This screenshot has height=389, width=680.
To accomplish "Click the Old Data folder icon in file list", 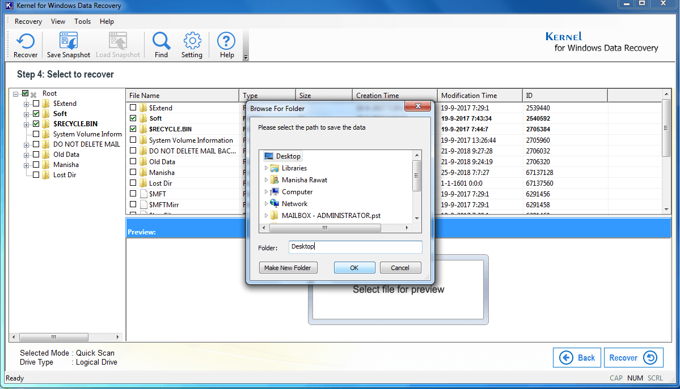I will pos(143,161).
